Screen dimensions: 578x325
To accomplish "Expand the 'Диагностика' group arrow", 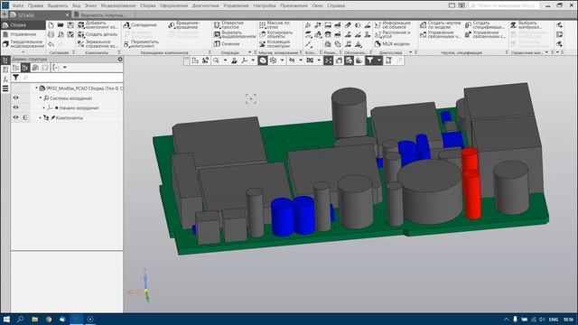I will tap(410, 52).
